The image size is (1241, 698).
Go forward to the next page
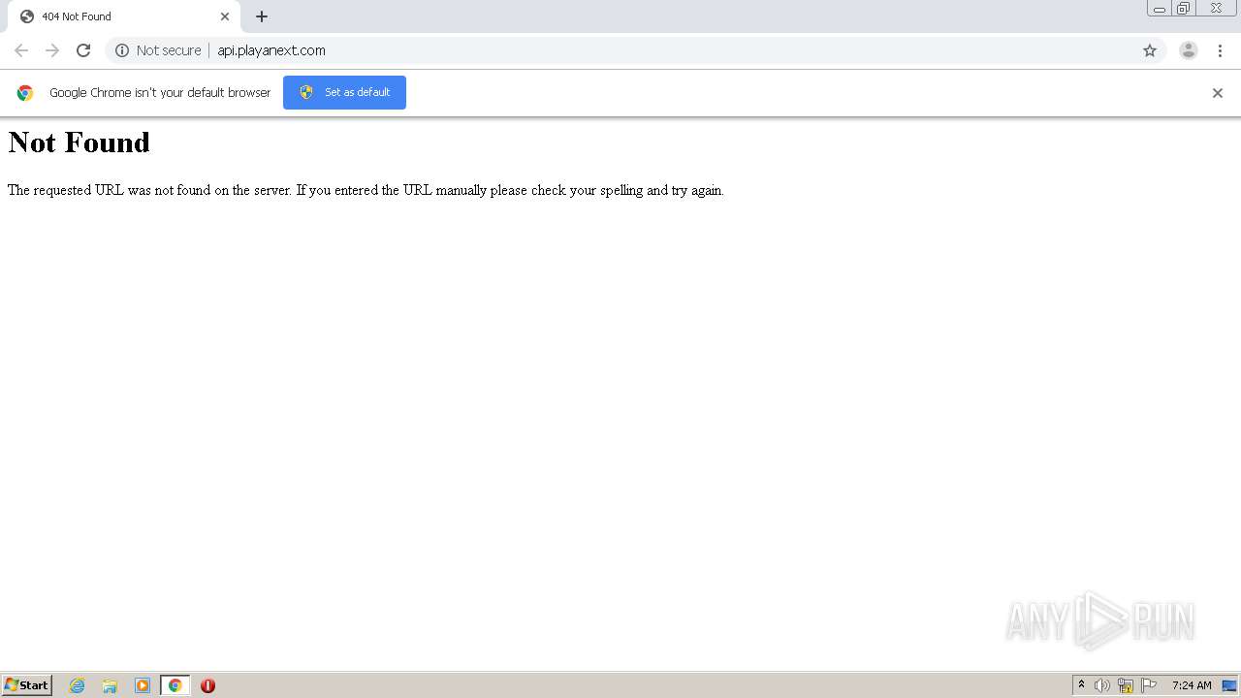tap(52, 50)
